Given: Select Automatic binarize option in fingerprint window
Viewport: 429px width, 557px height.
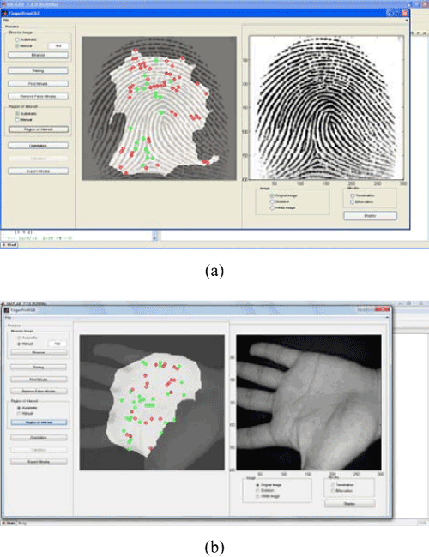Looking at the screenshot, I should tap(17, 39).
